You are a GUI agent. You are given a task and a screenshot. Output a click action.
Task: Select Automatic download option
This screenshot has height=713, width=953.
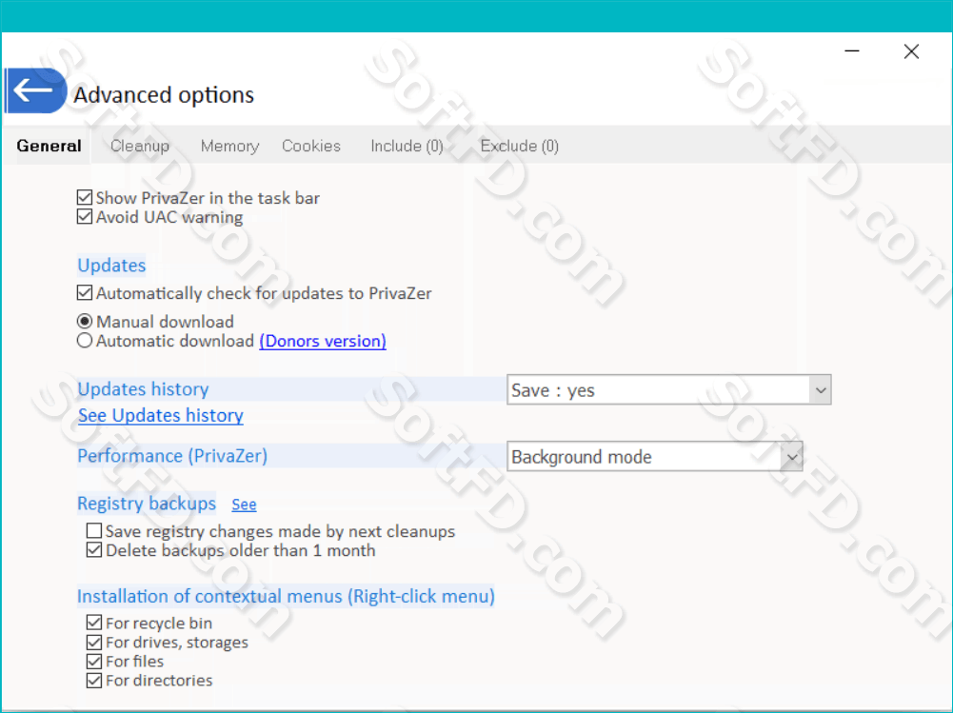(85, 341)
